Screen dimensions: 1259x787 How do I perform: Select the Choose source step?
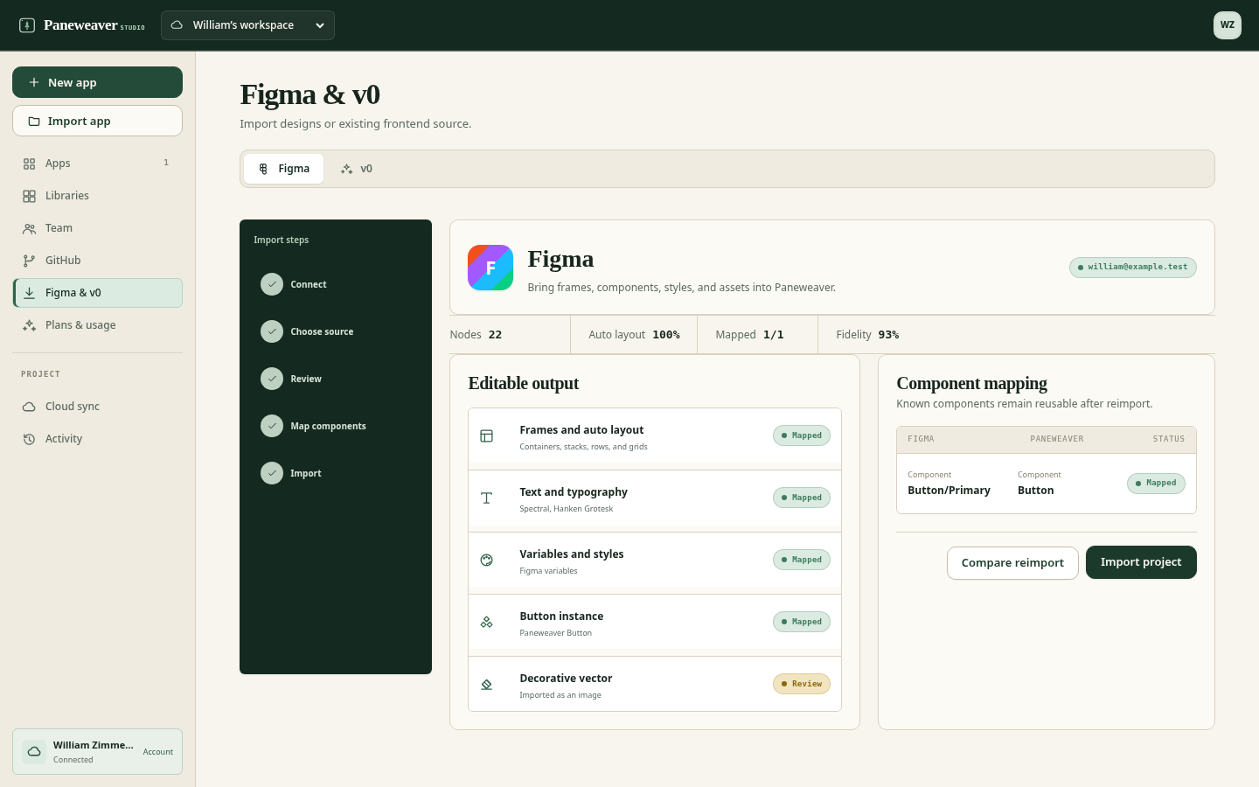tap(336, 331)
